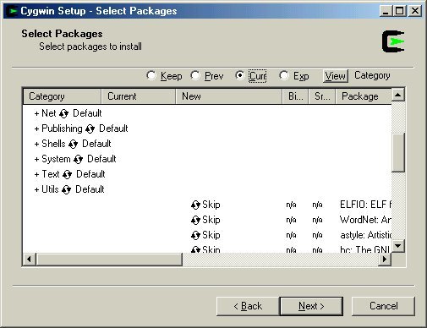
Task: Select the Prev radio button
Action: pos(195,75)
